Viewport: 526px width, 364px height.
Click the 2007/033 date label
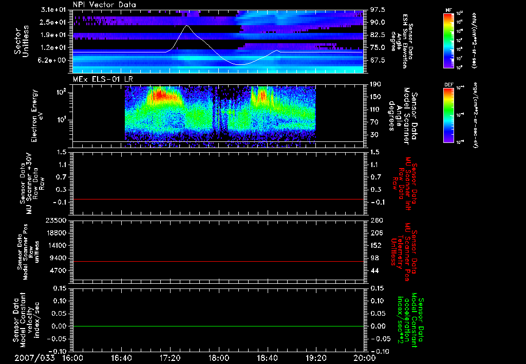(x=34, y=358)
